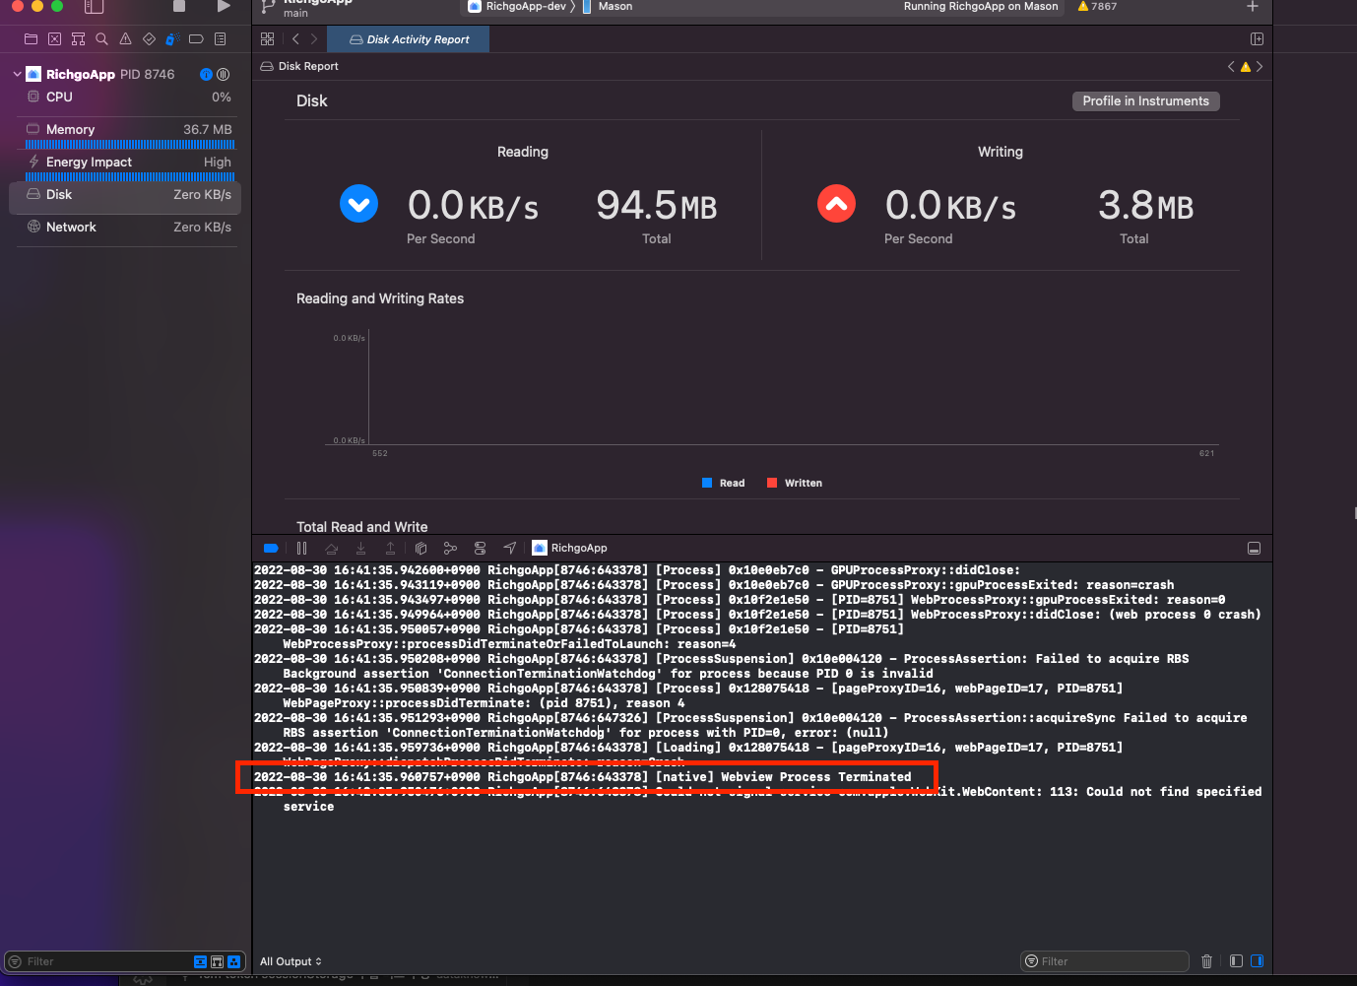
Task: Select the Memory gauge row
Action: pyautogui.click(x=126, y=133)
